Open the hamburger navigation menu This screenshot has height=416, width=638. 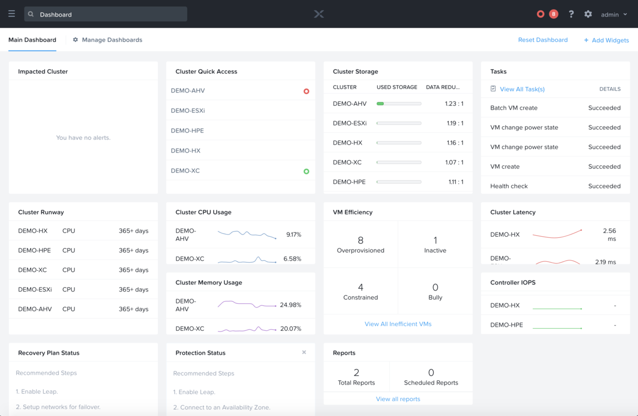tap(11, 14)
